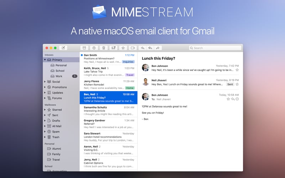This screenshot has height=178, width=285.
Task: Click the Social people icon in sidebar
Action: pos(49,82)
